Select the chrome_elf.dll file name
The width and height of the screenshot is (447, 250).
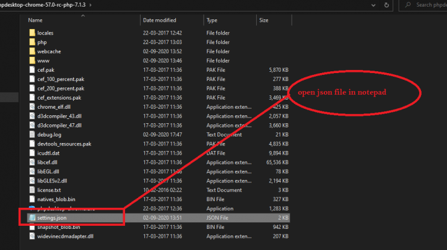pyautogui.click(x=54, y=107)
